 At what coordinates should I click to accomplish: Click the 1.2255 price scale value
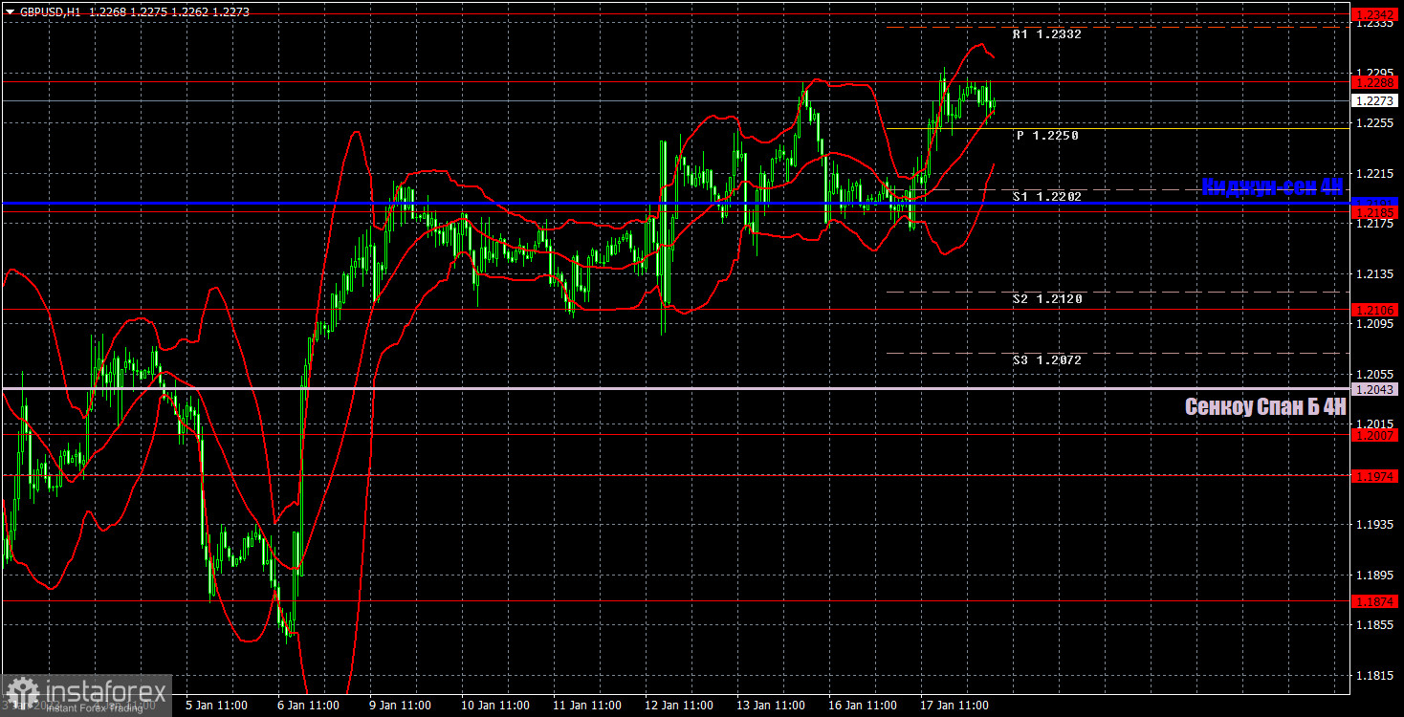coord(1374,123)
